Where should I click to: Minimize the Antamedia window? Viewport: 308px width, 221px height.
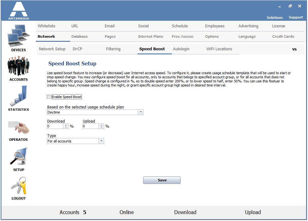point(279,7)
